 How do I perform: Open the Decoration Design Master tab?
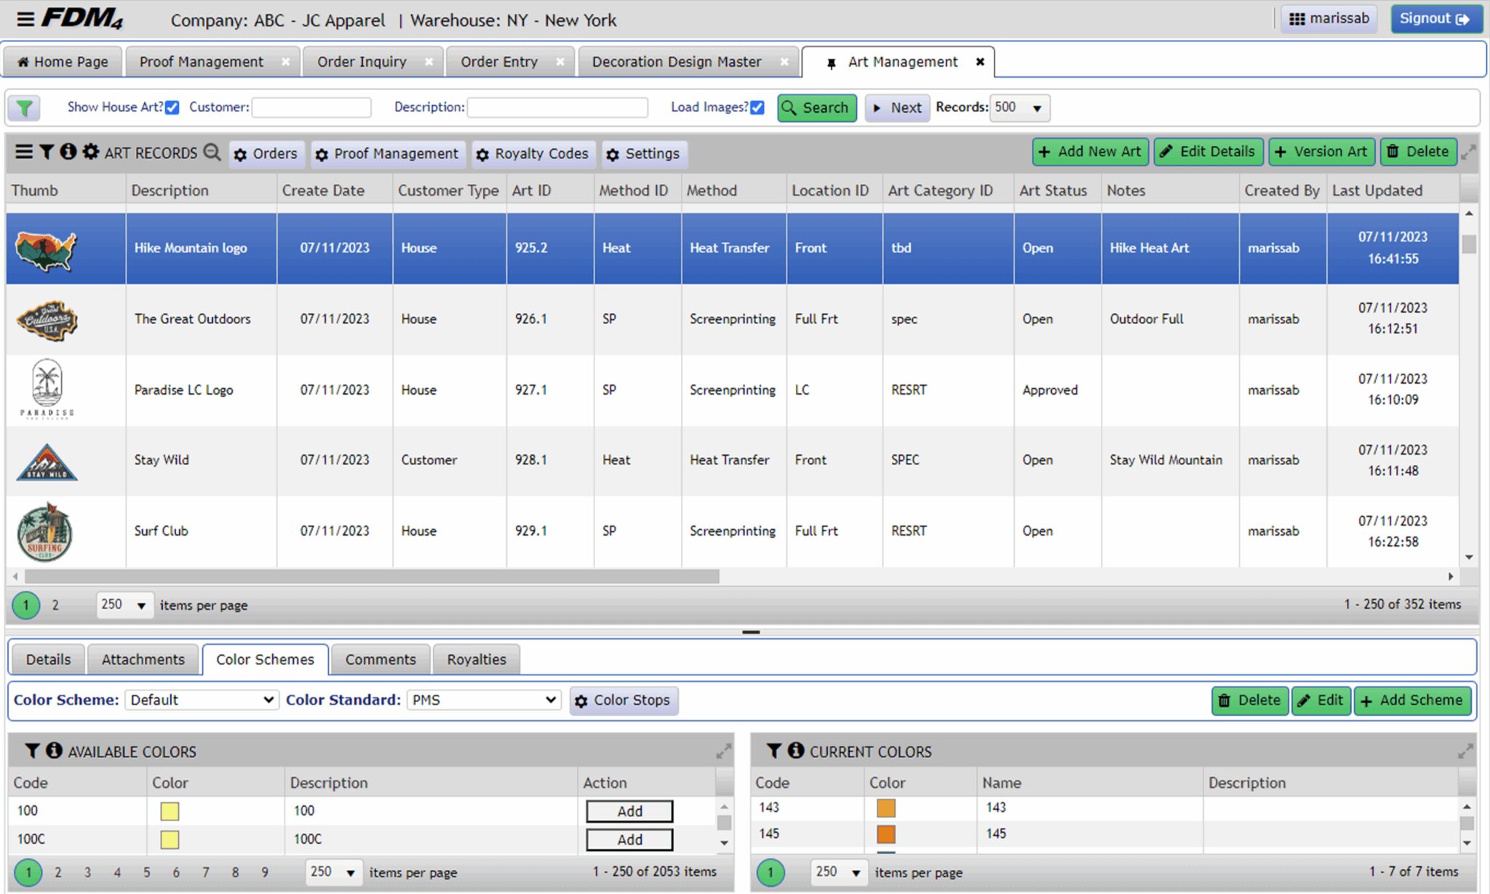(677, 62)
